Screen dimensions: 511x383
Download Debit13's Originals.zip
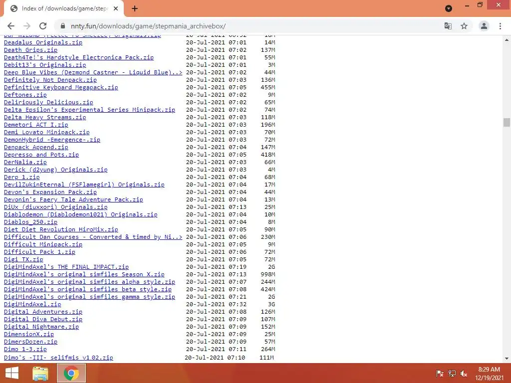click(45, 65)
